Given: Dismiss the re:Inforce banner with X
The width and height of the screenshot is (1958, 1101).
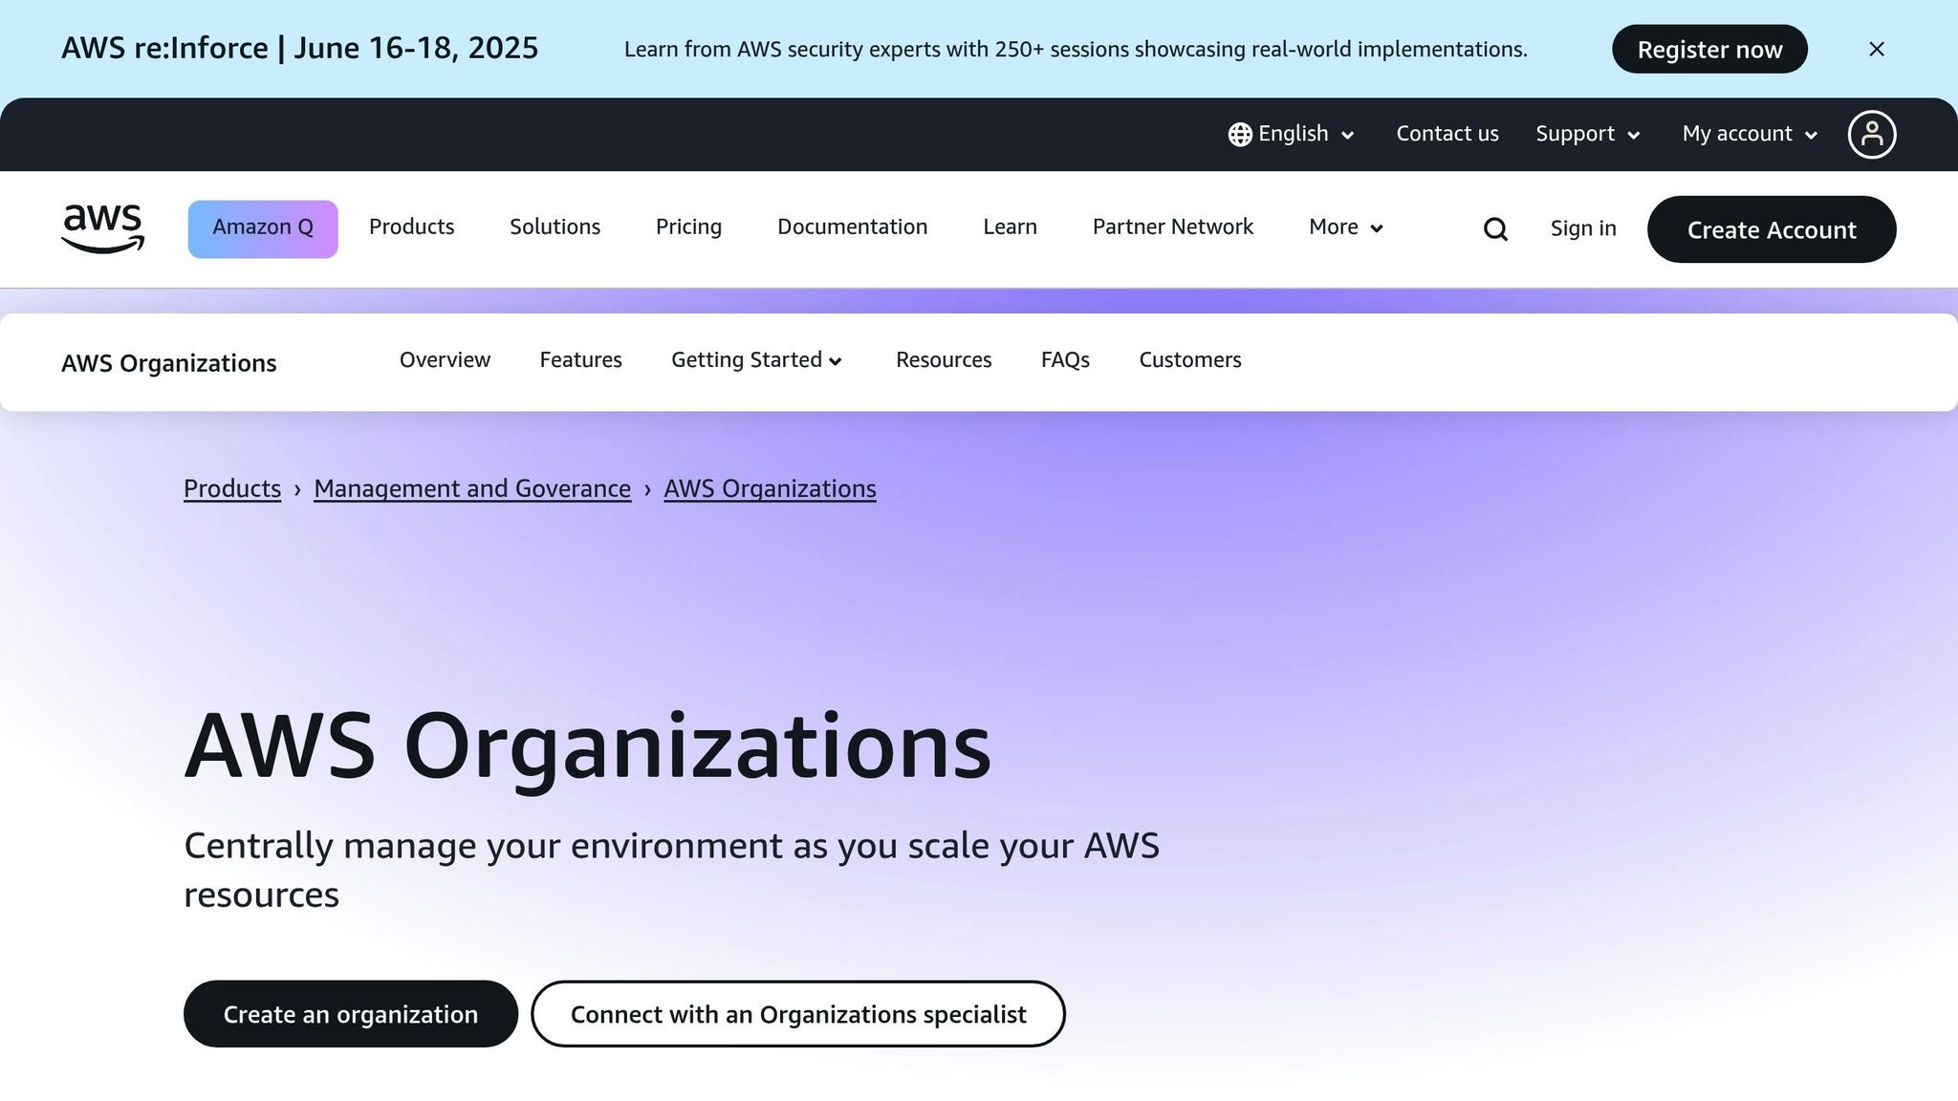Looking at the screenshot, I should [x=1876, y=49].
